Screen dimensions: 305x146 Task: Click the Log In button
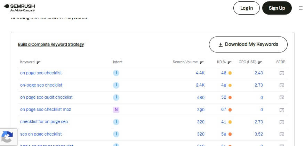pos(247,8)
